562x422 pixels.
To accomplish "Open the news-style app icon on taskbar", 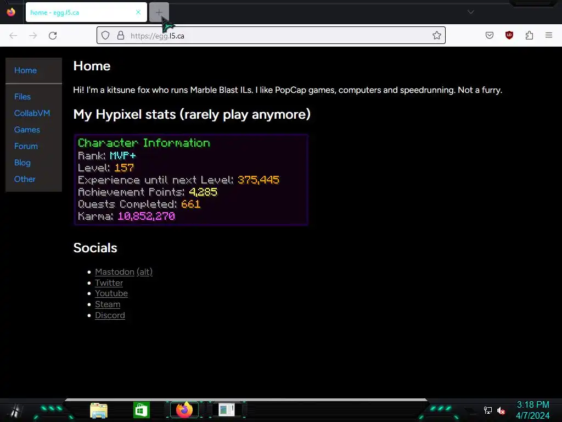I will (227, 410).
